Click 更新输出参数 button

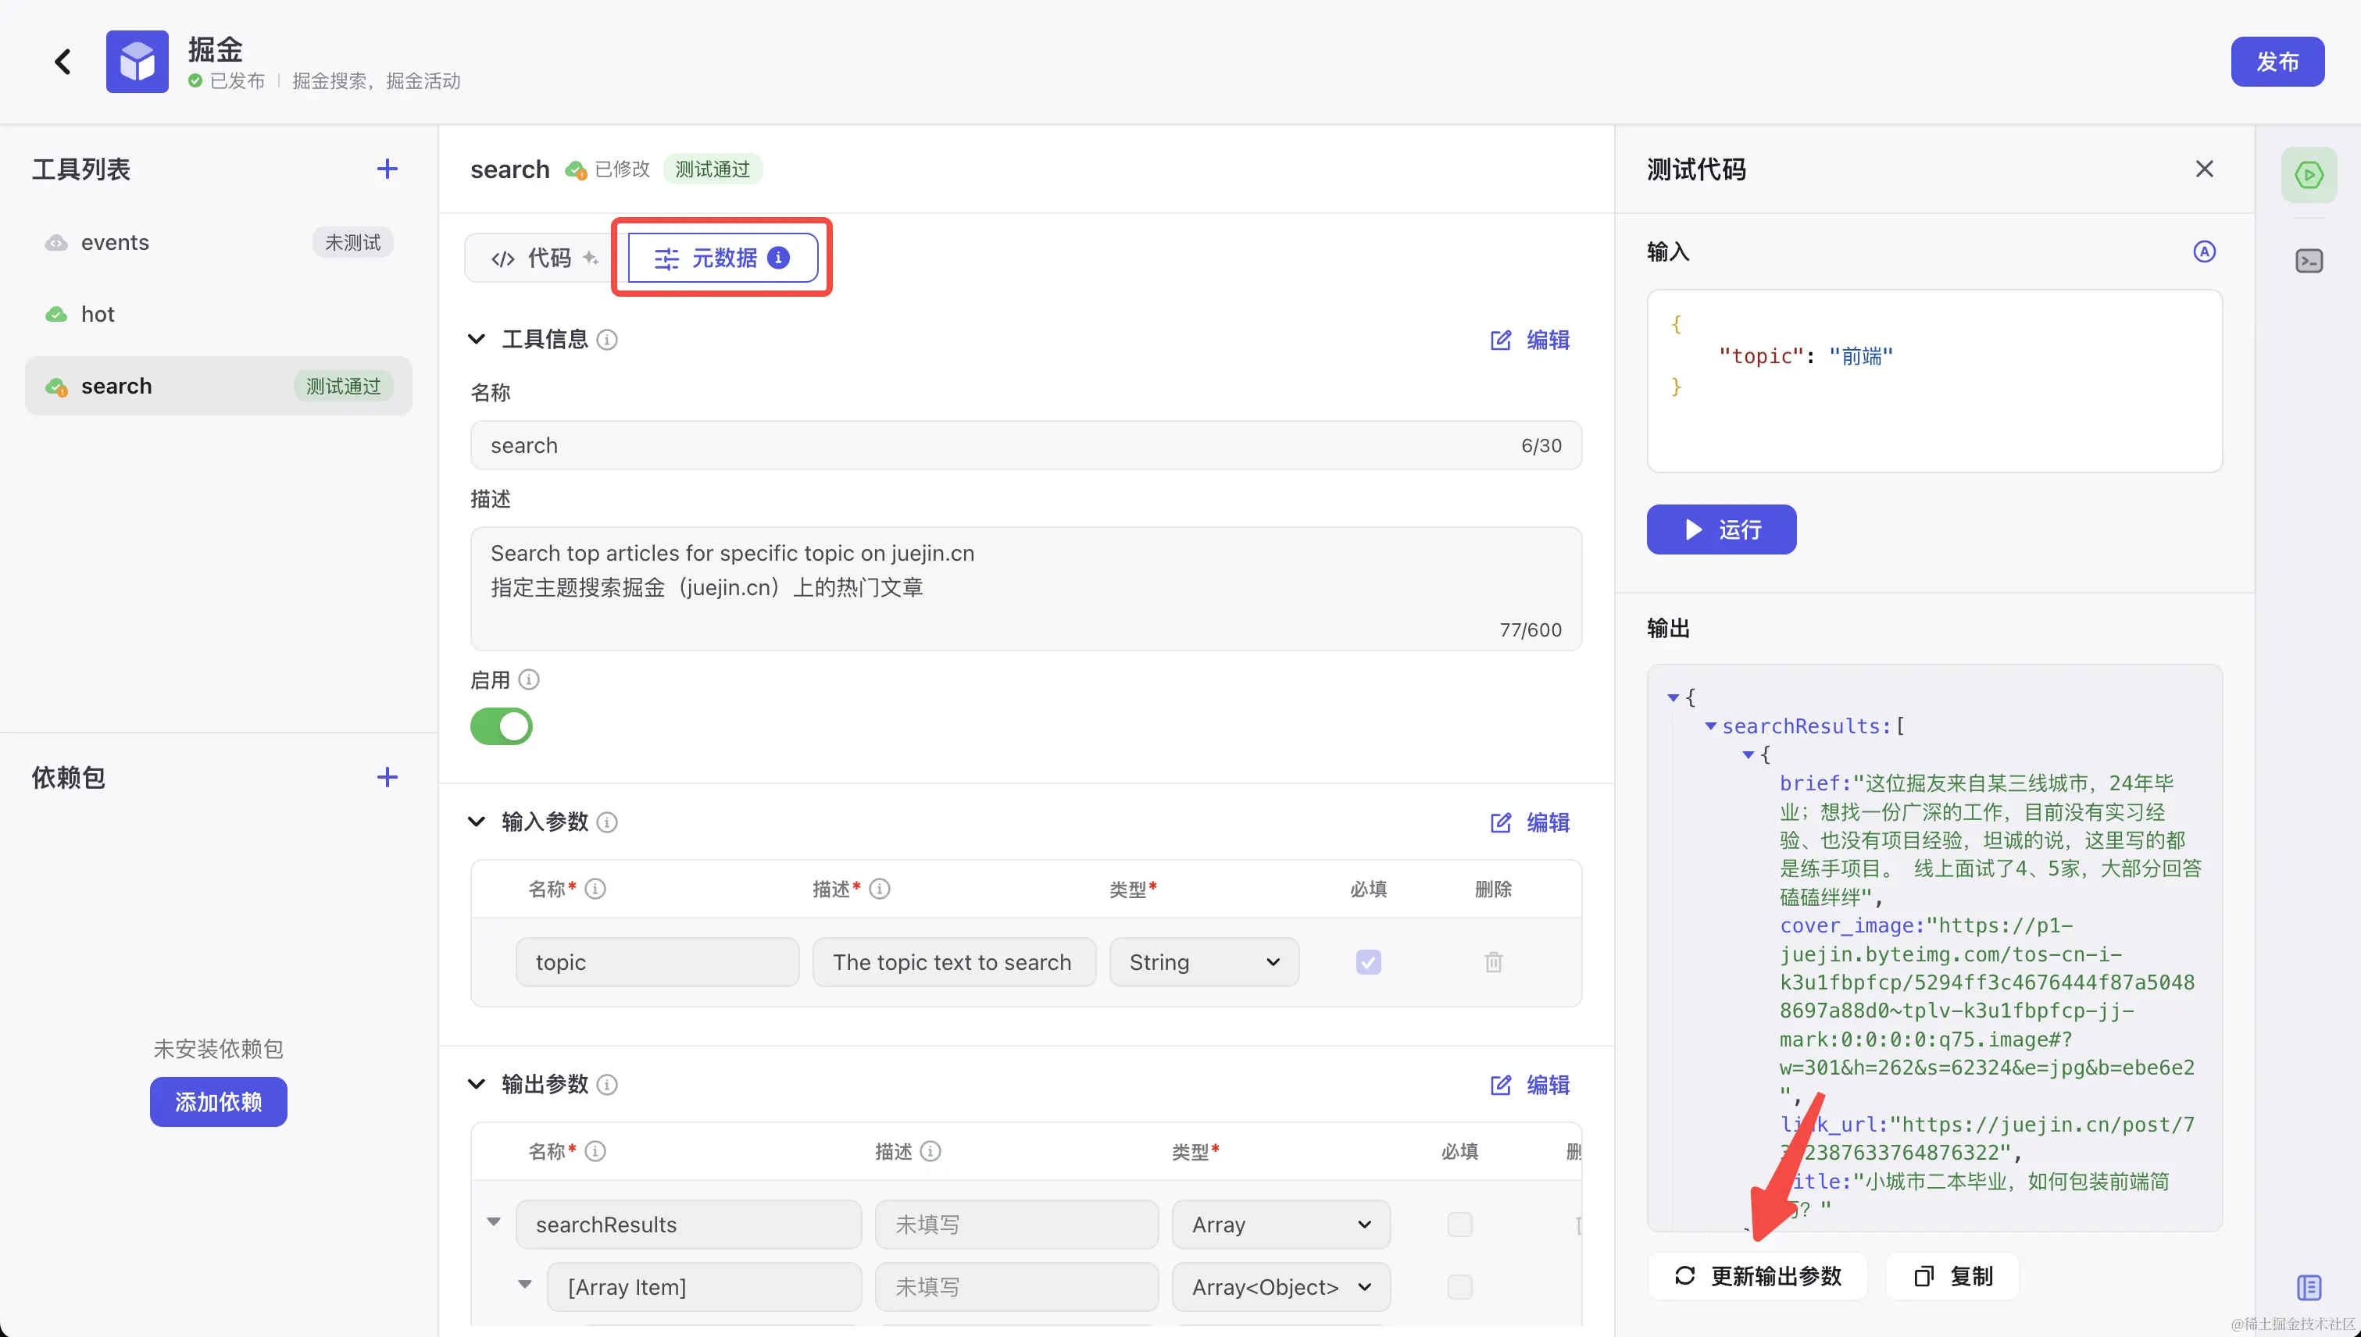coord(1757,1276)
